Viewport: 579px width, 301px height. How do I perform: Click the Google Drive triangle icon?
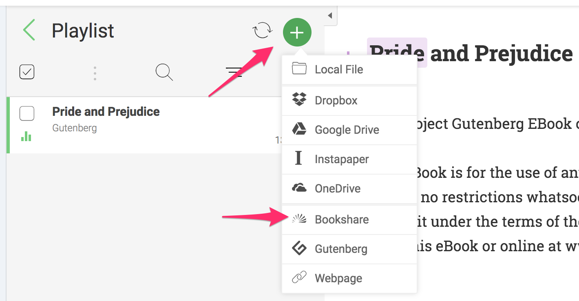[299, 129]
